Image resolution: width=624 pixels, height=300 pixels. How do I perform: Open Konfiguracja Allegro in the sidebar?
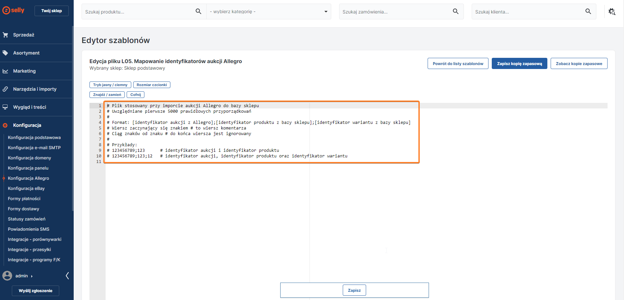[x=28, y=178]
